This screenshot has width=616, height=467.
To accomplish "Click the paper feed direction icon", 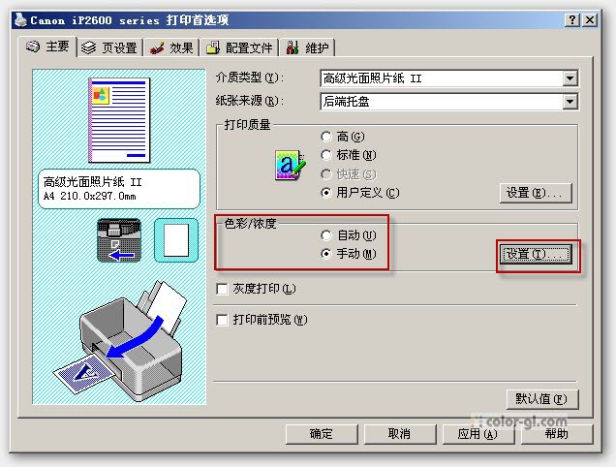I will pyautogui.click(x=119, y=240).
